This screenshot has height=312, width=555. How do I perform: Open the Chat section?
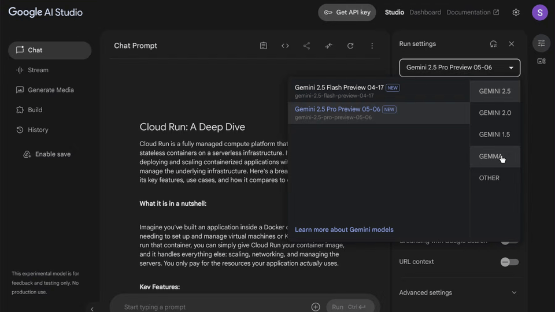point(50,50)
